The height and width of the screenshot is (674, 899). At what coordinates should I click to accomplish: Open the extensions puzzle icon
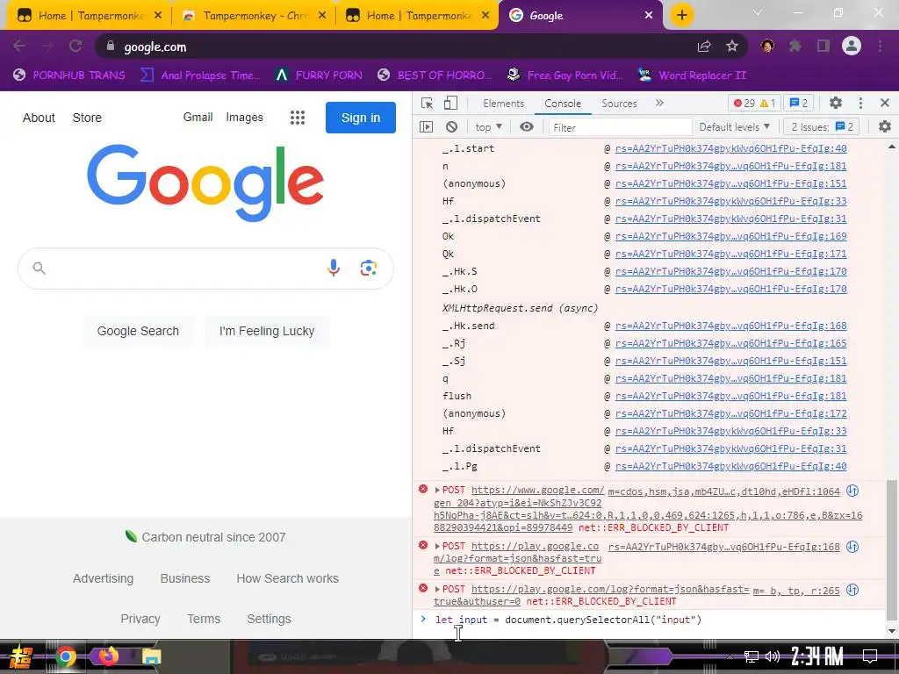point(795,46)
